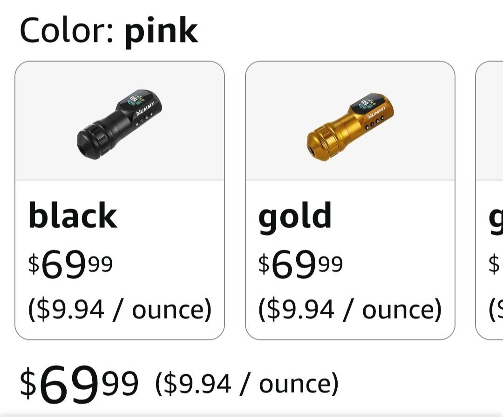Image resolution: width=503 pixels, height=420 pixels.
Task: Choose the "black" color option label
Action: 73,216
